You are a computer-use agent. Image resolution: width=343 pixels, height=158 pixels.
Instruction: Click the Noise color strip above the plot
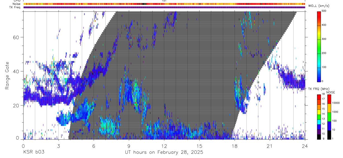point(164,4)
